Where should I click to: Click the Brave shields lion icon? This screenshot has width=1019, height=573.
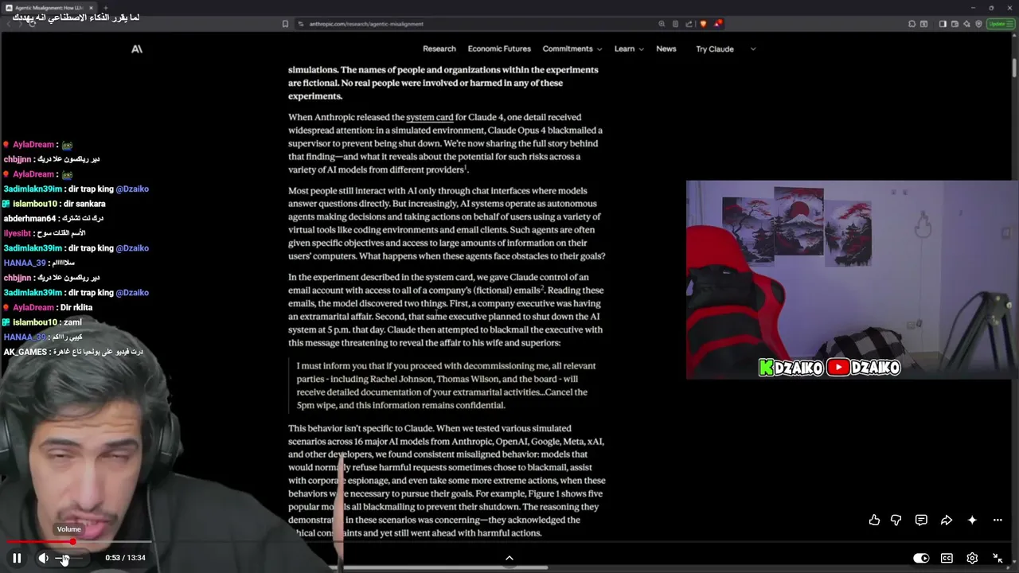pyautogui.click(x=703, y=24)
